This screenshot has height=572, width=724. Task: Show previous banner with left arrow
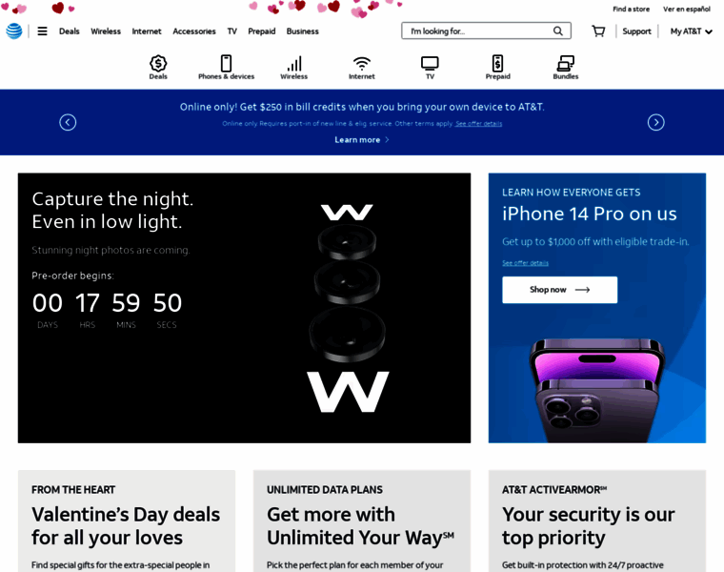(x=68, y=122)
